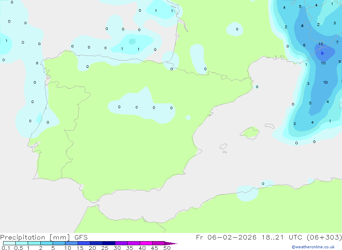Click the 15–20 mm legend color swatch

84,243
